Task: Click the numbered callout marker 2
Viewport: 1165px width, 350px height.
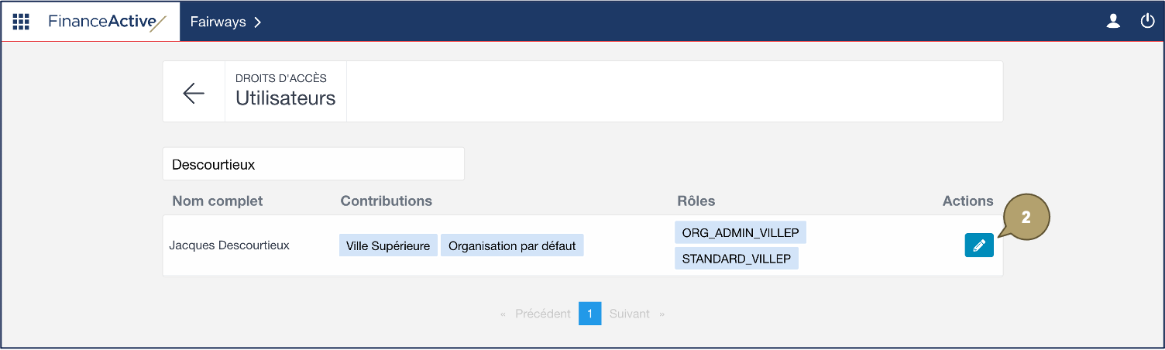Action: (x=1026, y=218)
